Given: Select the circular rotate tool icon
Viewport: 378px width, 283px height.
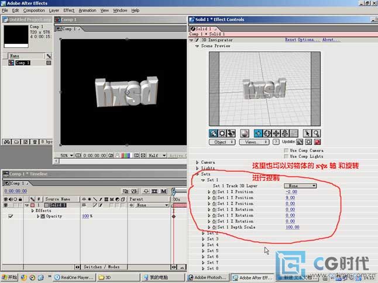Looking at the screenshot, I should tap(267, 133).
